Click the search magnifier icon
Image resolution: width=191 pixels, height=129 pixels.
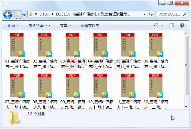[185, 14]
